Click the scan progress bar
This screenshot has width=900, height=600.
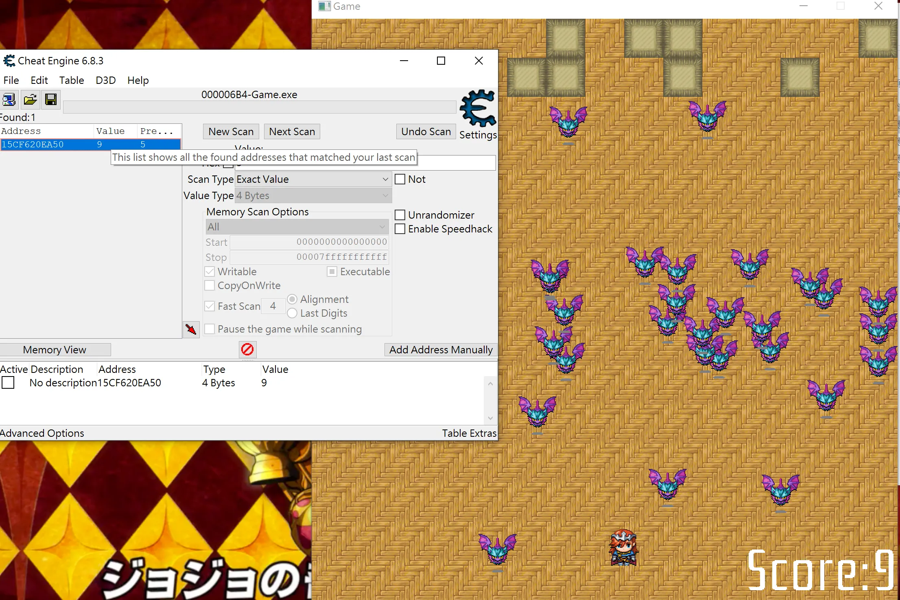[x=260, y=107]
